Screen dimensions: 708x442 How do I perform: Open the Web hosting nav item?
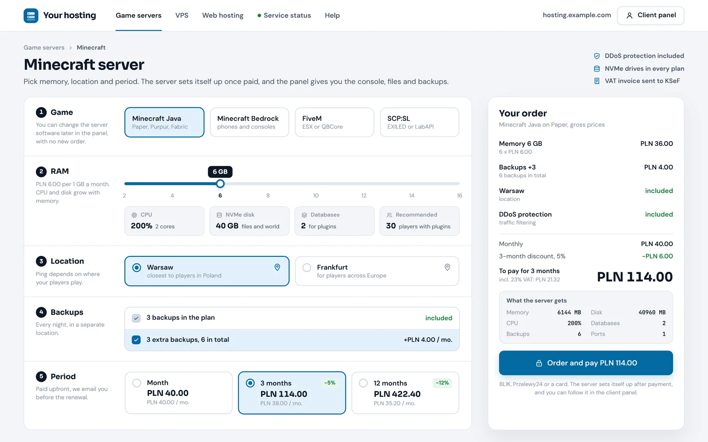tap(223, 15)
